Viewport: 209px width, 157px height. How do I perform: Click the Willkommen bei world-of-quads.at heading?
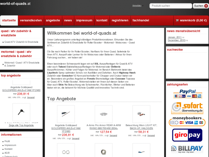click(x=82, y=33)
